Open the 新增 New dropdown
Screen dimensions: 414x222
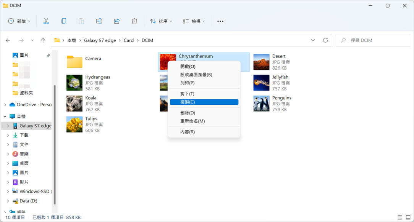coord(19,21)
